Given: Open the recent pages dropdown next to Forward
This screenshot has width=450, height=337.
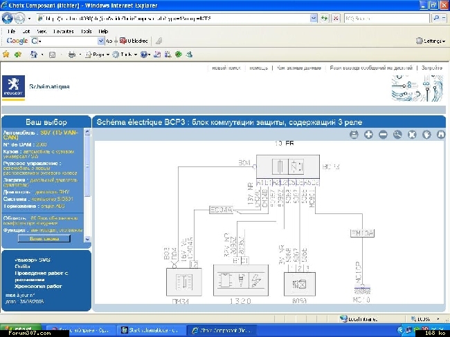Looking at the screenshot, I should tap(29, 19).
